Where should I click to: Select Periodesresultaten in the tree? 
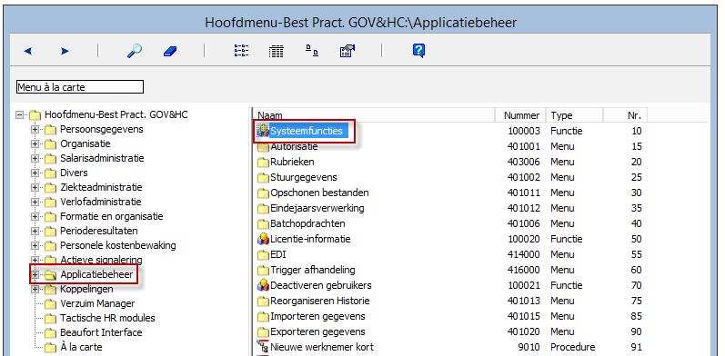click(98, 231)
